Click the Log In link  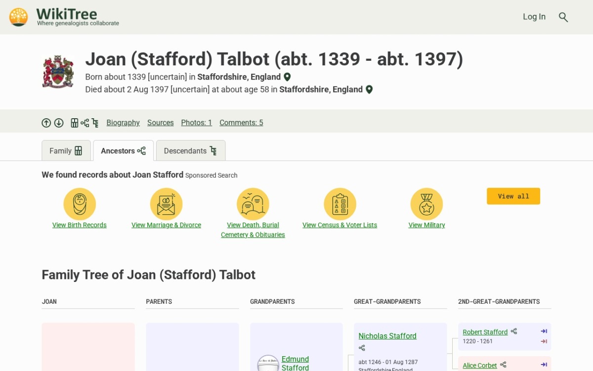tap(534, 17)
